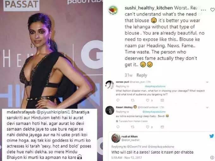The image size is (215, 161).
Task: Like Kesari Akshay's tweet with 2 likes
Action: click(x=147, y=127)
